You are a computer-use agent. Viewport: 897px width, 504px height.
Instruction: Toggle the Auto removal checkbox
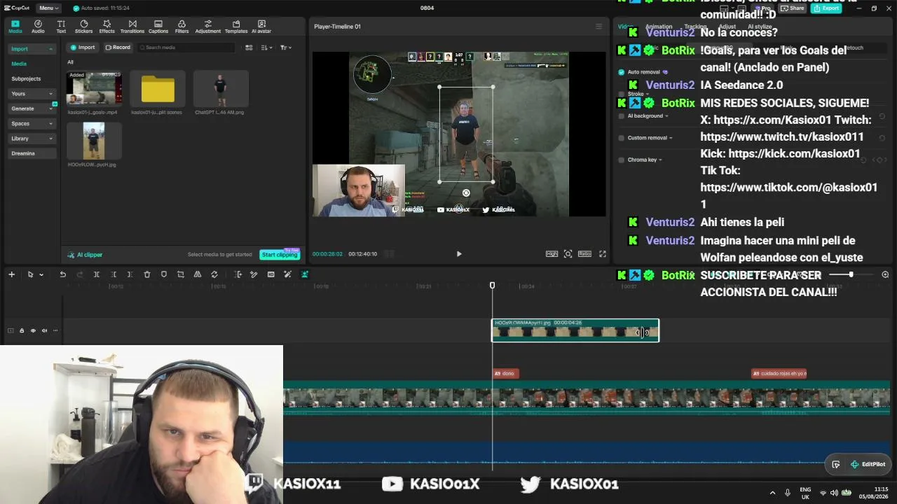coord(622,72)
